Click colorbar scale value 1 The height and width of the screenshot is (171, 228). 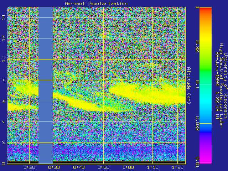coord(197,7)
